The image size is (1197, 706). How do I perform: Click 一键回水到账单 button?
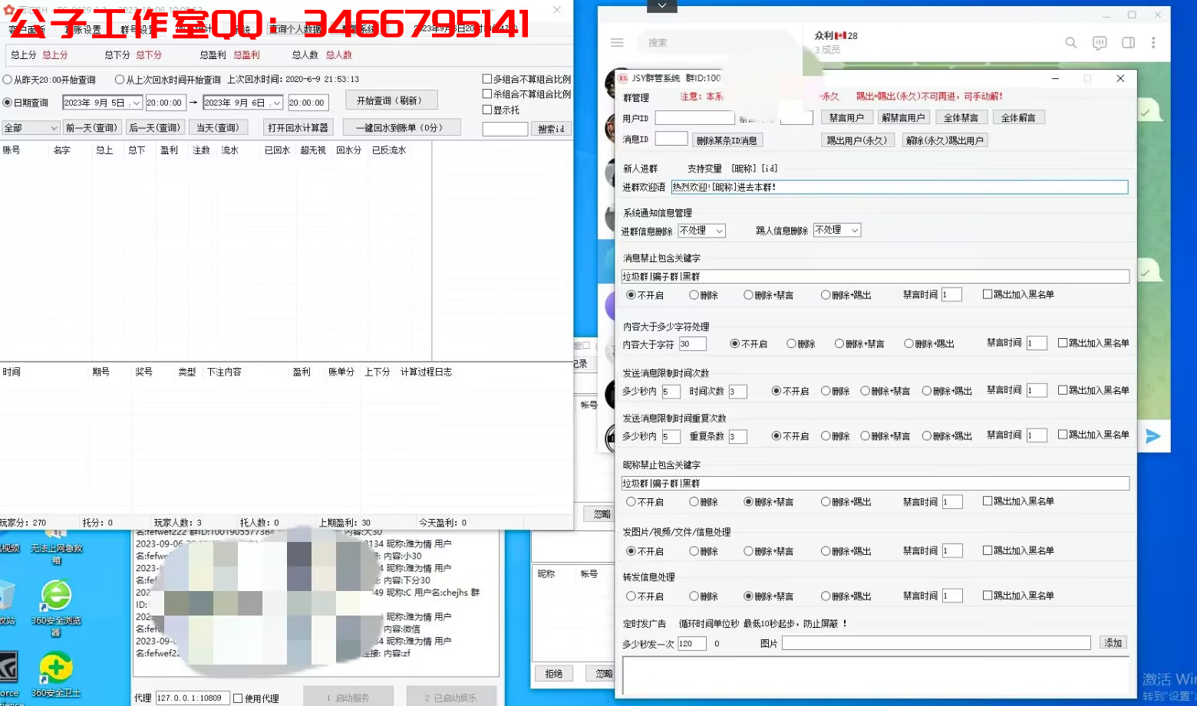click(x=402, y=127)
